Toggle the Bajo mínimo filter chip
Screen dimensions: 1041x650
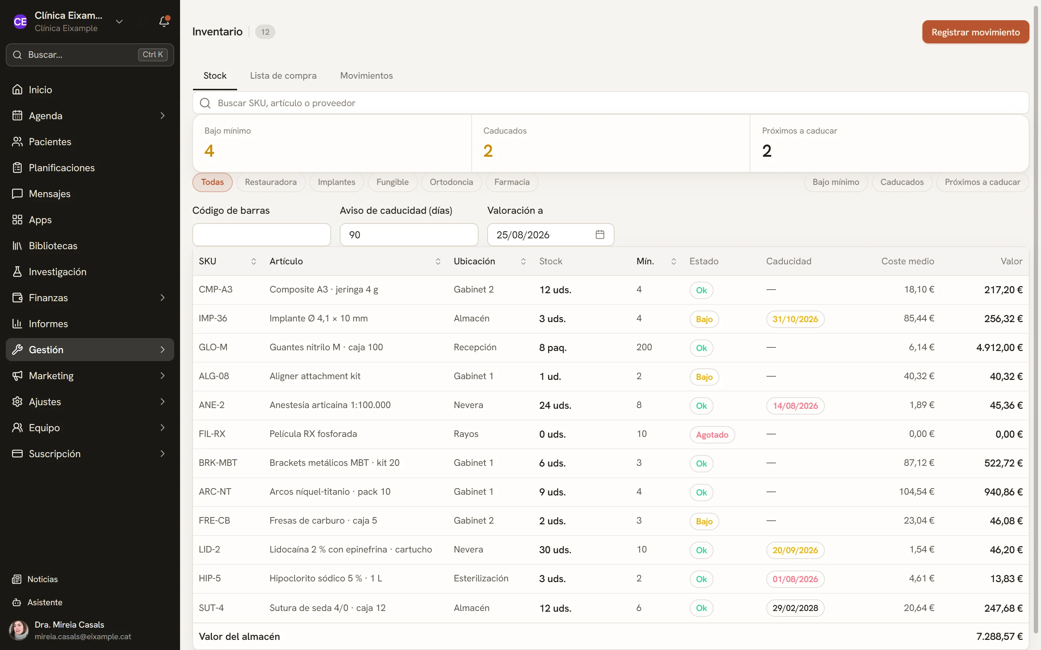coord(836,182)
